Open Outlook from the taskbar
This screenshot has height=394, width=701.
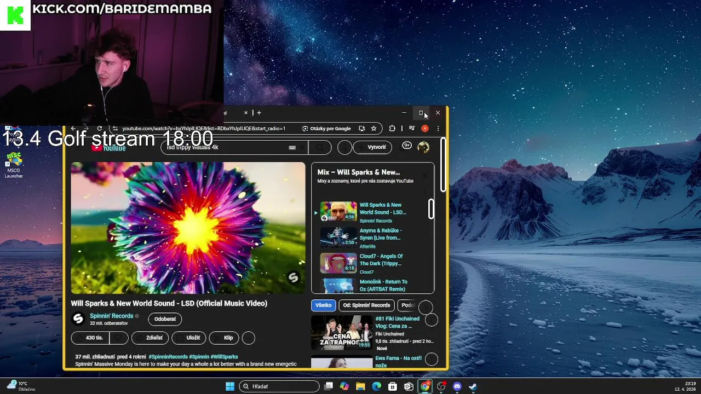tap(409, 386)
